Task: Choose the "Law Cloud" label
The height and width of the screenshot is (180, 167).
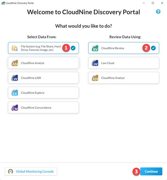Action: (x=108, y=63)
